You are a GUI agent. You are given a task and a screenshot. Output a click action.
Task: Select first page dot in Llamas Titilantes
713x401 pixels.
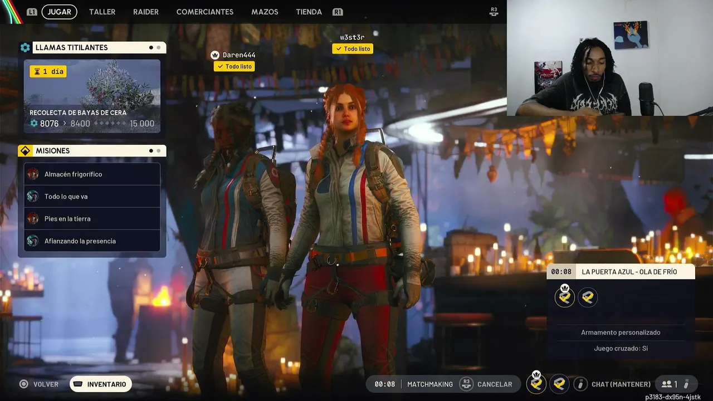click(151, 48)
